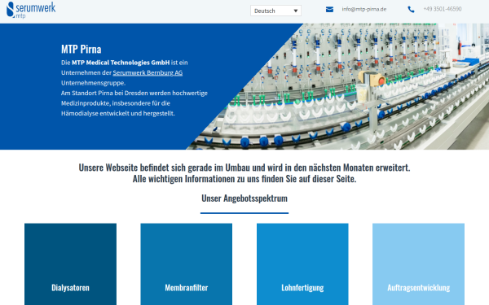Click the text 'MTP Medical Technologies GmbH'
Image resolution: width=489 pixels, height=305 pixels.
(121, 63)
